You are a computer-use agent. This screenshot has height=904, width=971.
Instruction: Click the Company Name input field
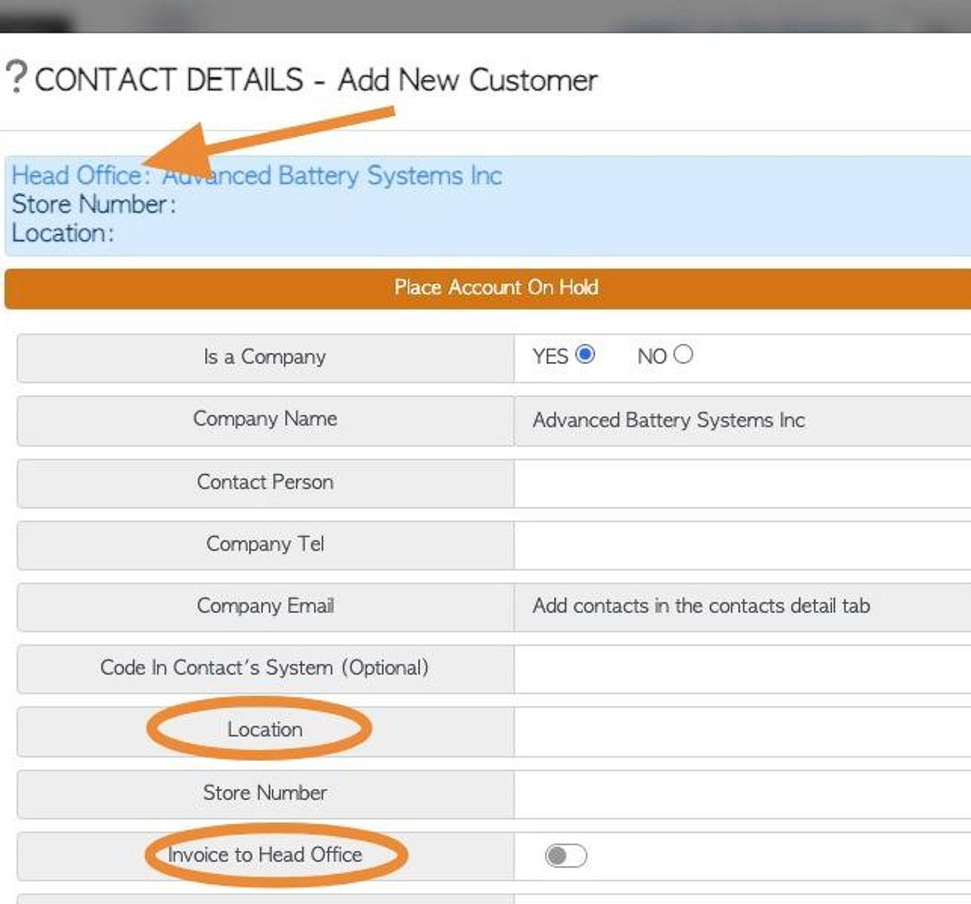[742, 420]
